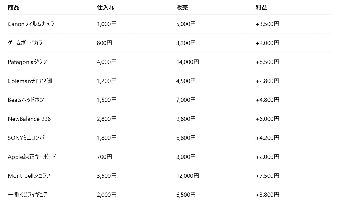The image size is (339, 206).
Task: Select the 9,800円 selling price cell
Action: 186,119
